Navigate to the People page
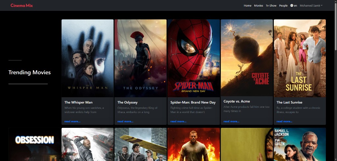Screen dimensions: 337x161 point(283,6)
